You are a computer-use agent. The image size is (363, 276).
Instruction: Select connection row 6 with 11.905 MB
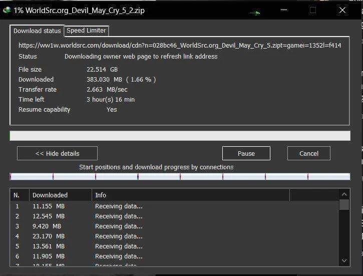175,256
